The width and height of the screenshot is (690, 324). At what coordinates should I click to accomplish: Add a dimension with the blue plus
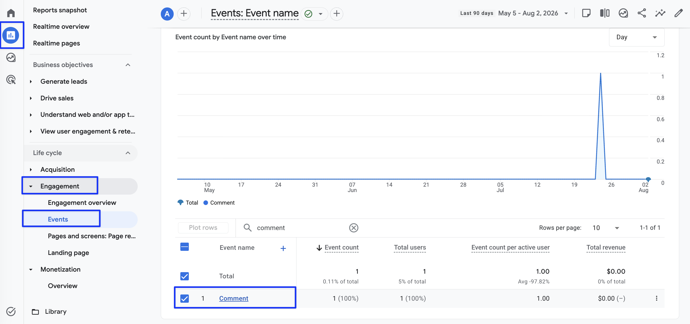[283, 248]
